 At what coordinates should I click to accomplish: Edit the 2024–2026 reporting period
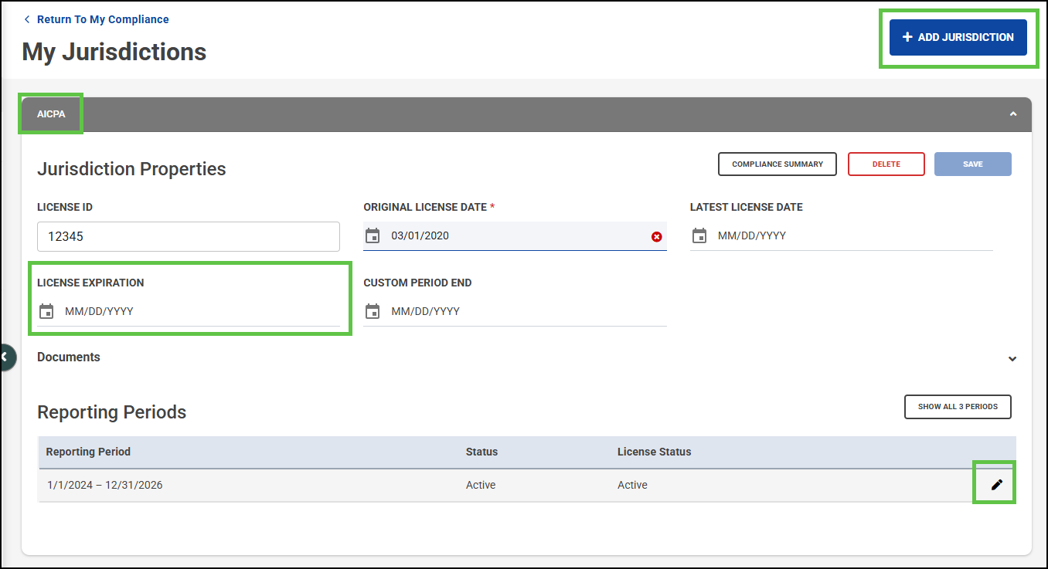tap(996, 485)
